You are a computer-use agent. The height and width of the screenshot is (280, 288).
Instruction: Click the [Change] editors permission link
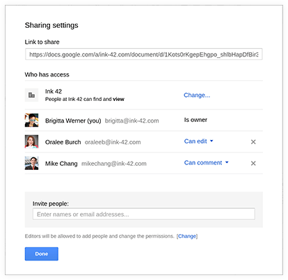tap(187, 236)
